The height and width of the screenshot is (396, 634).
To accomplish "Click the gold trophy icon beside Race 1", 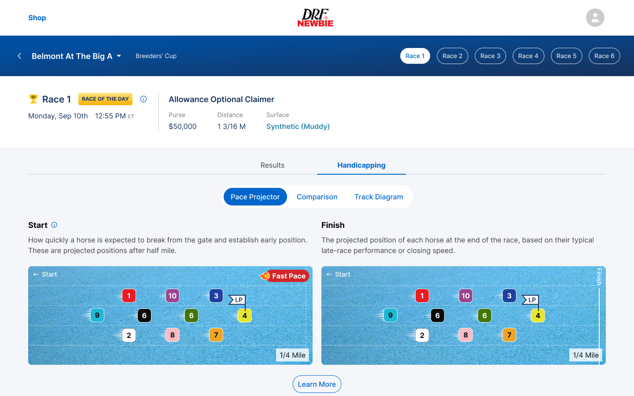I will click(33, 99).
